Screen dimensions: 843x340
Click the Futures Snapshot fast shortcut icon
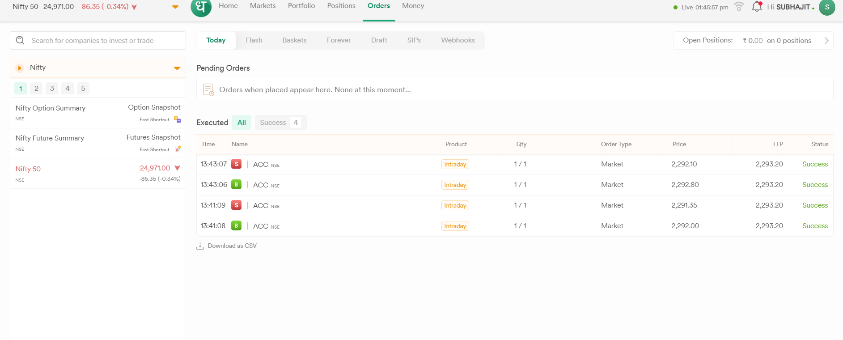(178, 149)
